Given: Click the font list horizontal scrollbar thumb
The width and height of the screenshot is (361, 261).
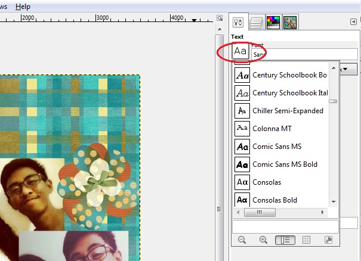Looking at the screenshot, I should tap(260, 212).
